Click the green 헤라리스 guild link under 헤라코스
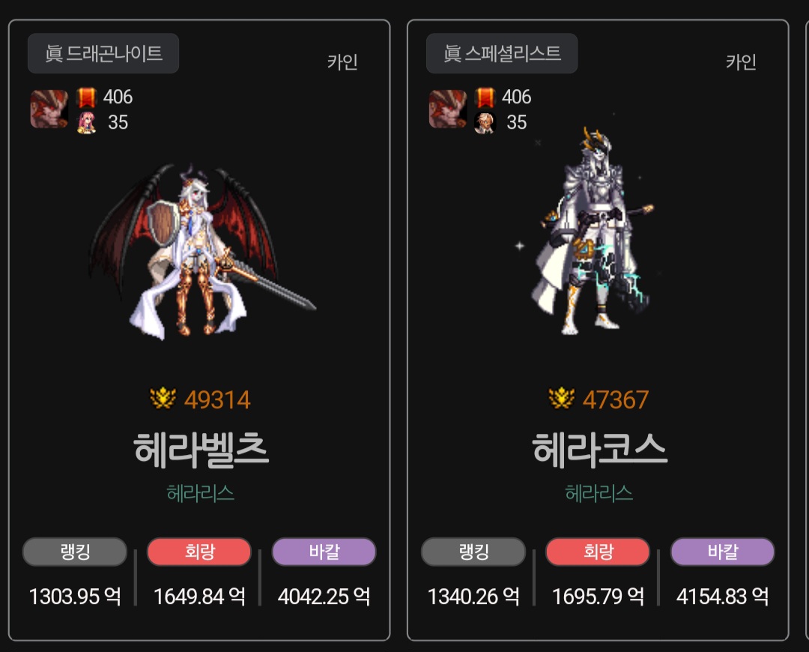The height and width of the screenshot is (652, 809). (599, 493)
